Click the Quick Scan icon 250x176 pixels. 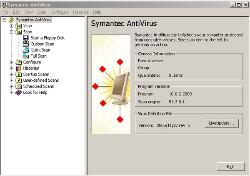click(26, 50)
